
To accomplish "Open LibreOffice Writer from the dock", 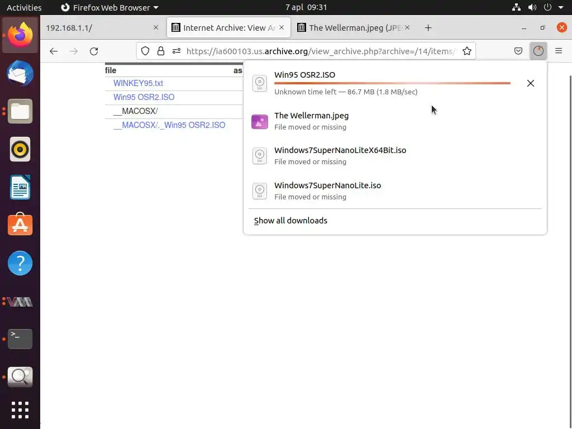I will [x=20, y=187].
